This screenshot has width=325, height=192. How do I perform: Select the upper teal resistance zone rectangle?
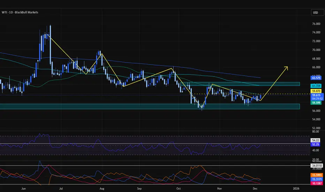pos(240,84)
